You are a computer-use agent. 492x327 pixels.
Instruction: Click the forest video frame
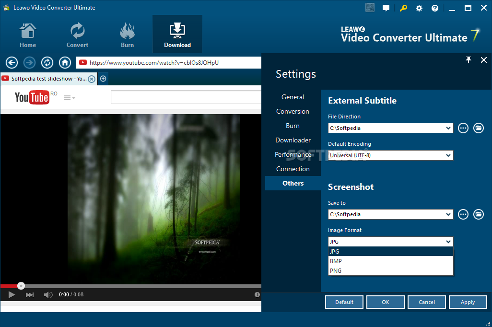(154, 199)
